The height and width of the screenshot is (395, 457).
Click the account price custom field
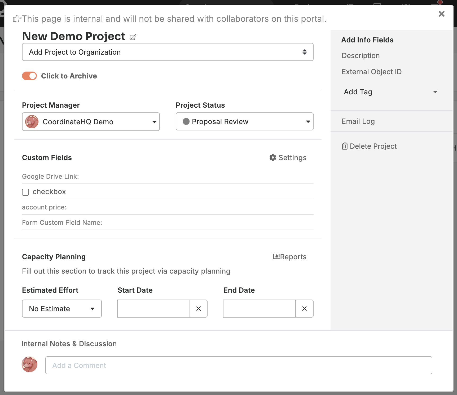[168, 207]
